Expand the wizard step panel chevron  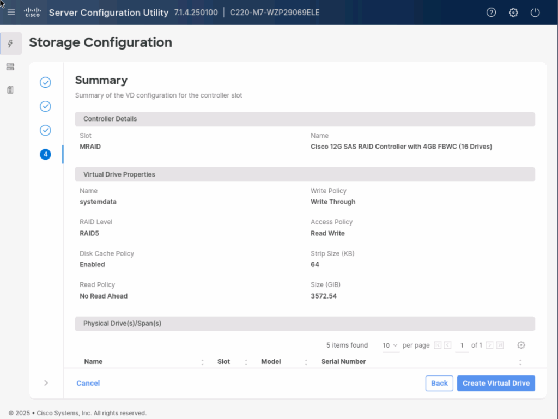point(46,383)
